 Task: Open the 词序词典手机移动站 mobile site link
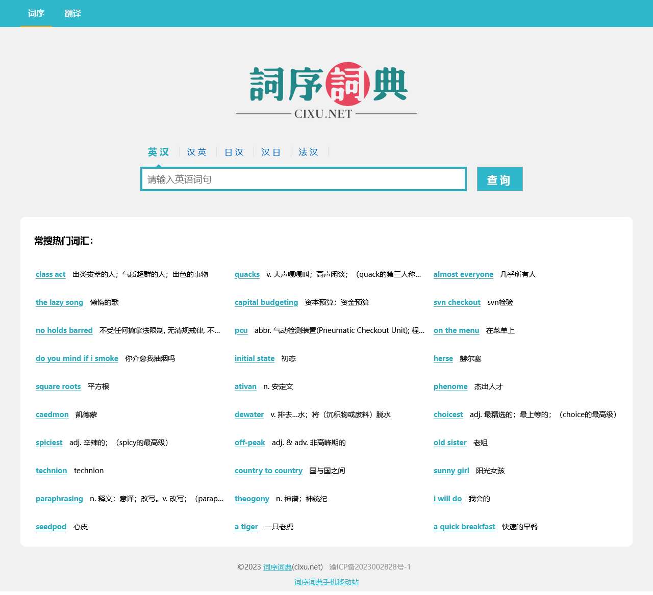pyautogui.click(x=326, y=582)
